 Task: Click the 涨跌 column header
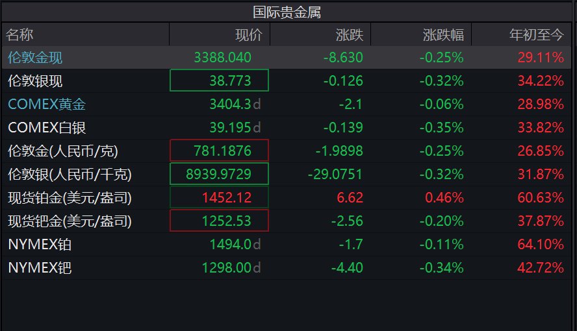pyautogui.click(x=349, y=34)
